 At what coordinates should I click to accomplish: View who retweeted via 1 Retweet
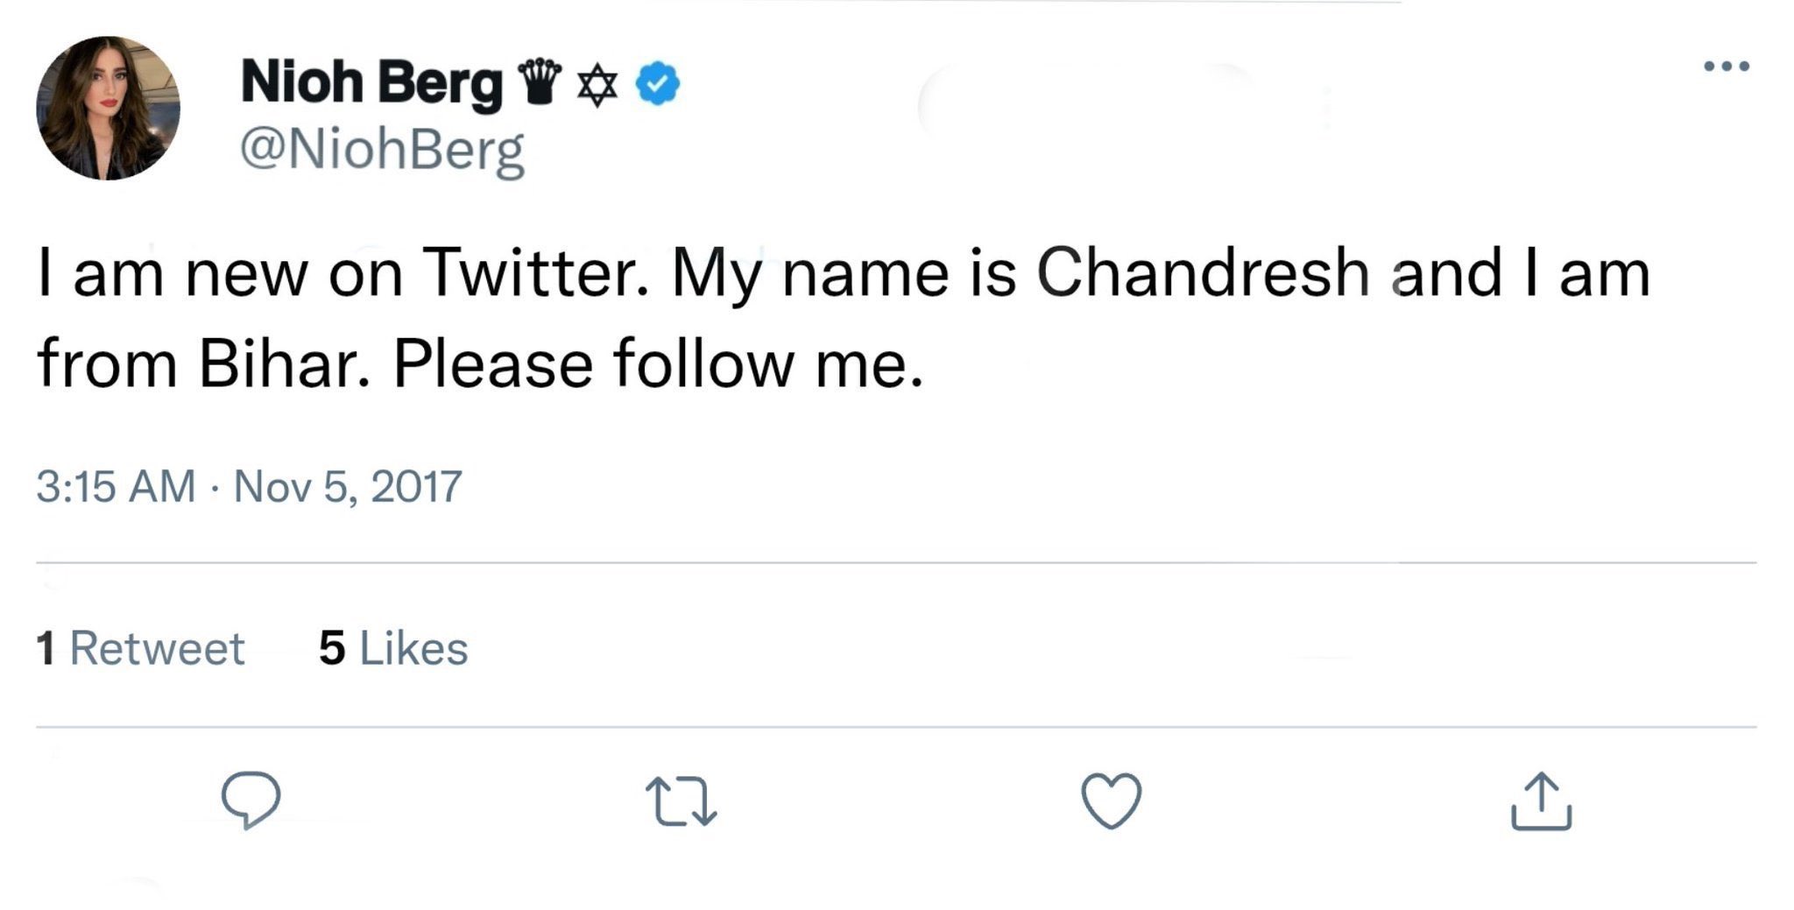pyautogui.click(x=140, y=648)
